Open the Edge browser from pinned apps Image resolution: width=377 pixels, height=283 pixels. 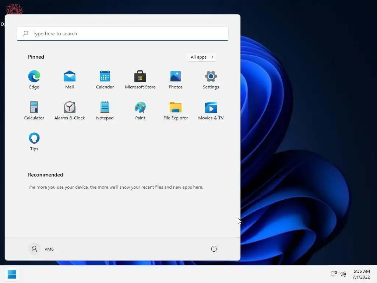click(34, 80)
